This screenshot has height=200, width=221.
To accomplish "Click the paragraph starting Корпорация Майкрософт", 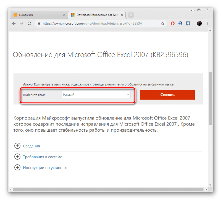I will [x=104, y=124].
